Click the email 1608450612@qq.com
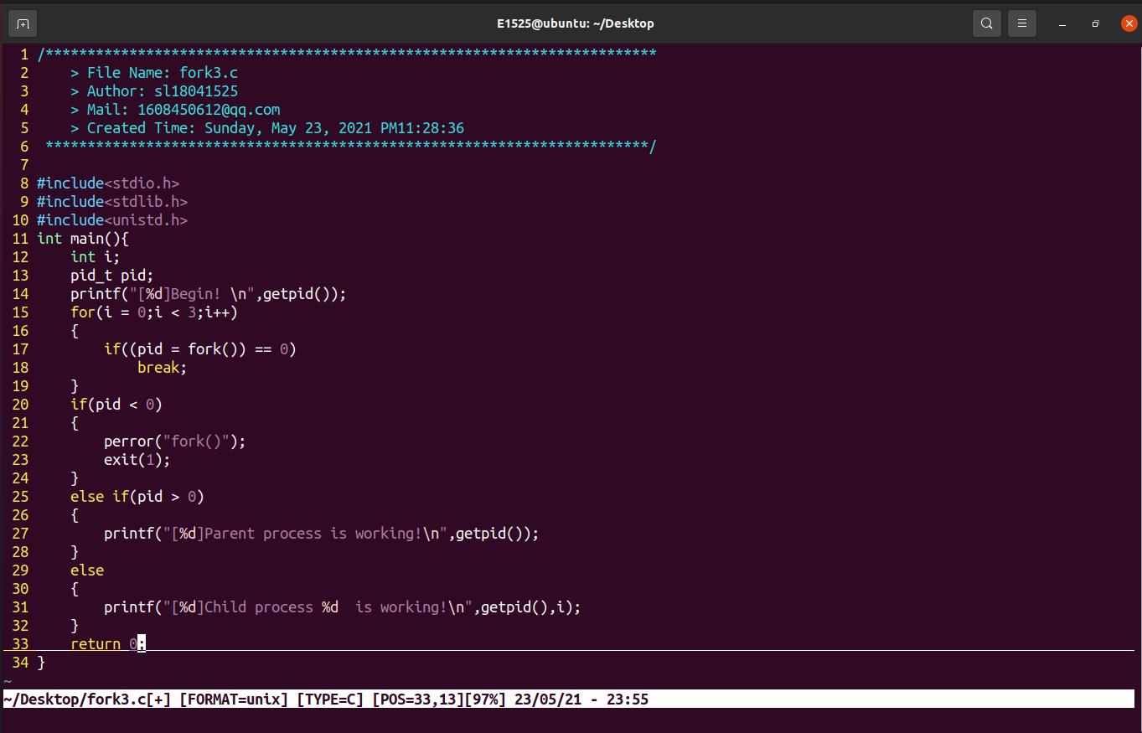This screenshot has width=1142, height=733. 209,110
